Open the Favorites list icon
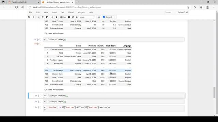218x122 pixels. click(x=194, y=7)
